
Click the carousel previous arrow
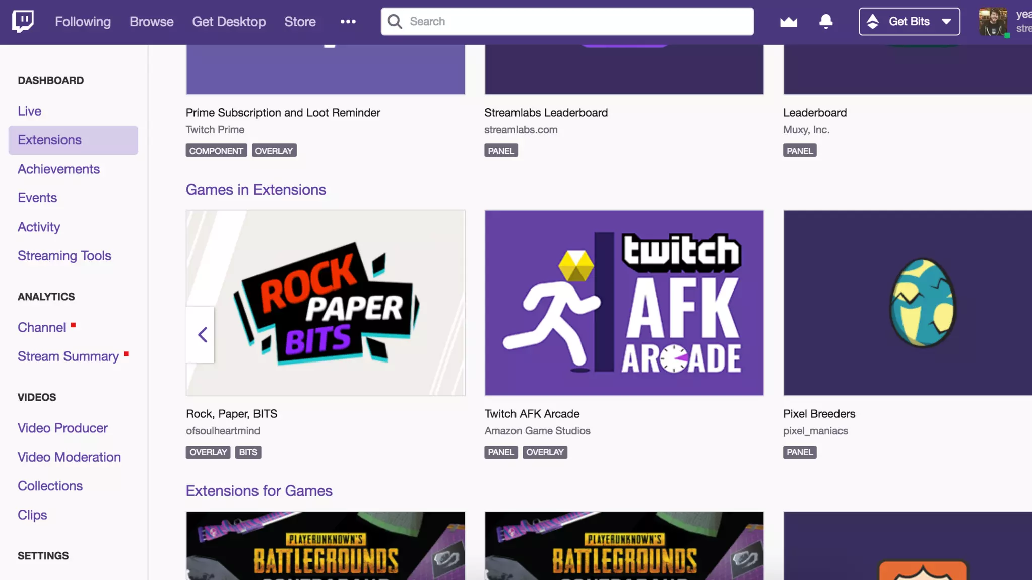tap(202, 334)
